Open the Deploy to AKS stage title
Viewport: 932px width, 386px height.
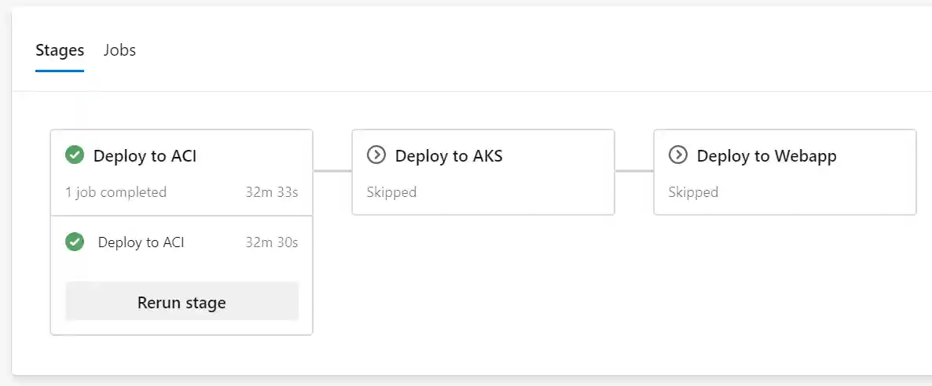[449, 156]
